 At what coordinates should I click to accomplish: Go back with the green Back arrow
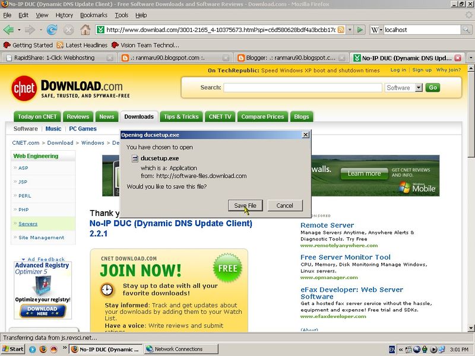click(x=8, y=30)
